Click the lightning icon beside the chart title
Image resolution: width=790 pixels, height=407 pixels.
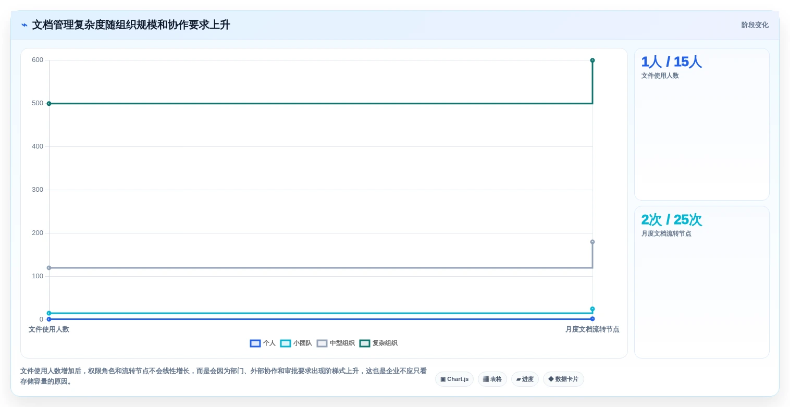24,25
